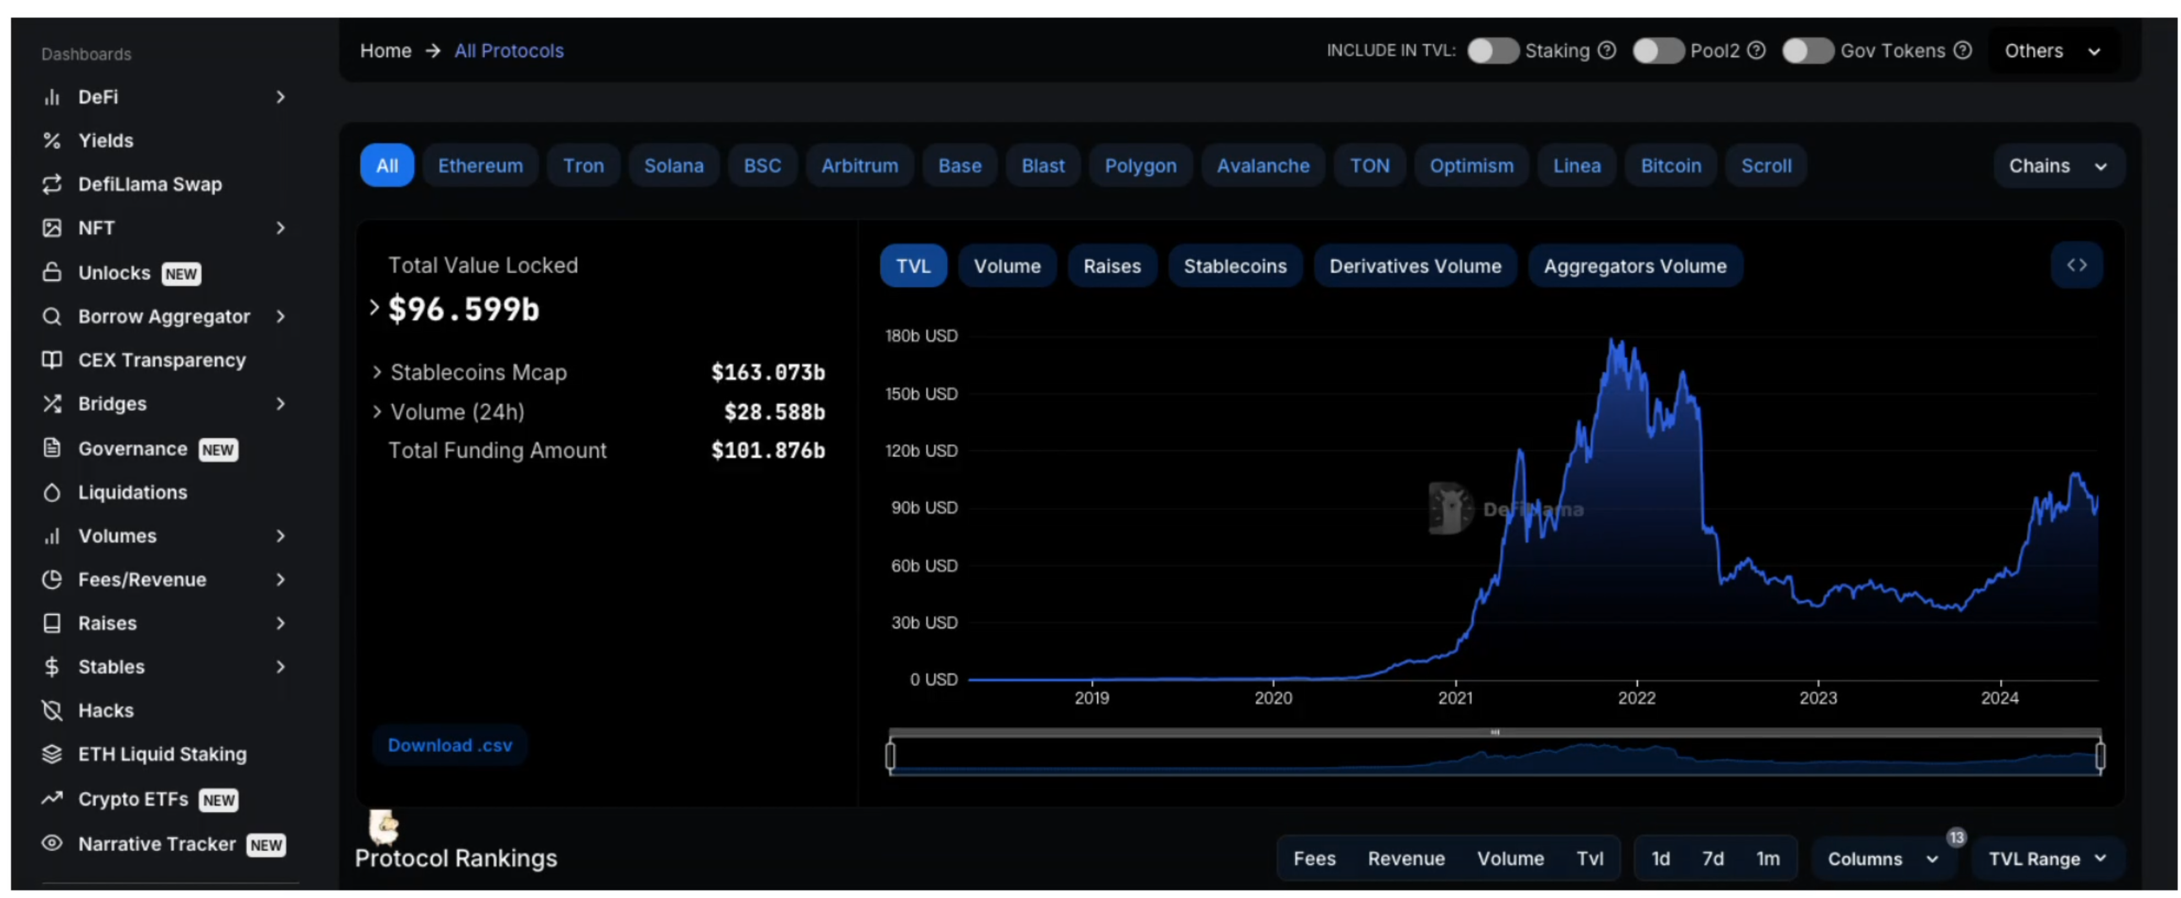Filter protocols by Base chain
Viewport: 2181px width, 898px height.
tap(959, 166)
